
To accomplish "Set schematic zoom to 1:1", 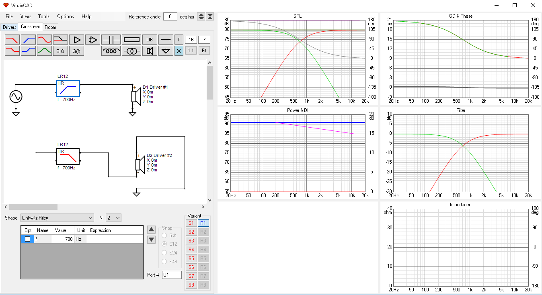I will 191,51.
